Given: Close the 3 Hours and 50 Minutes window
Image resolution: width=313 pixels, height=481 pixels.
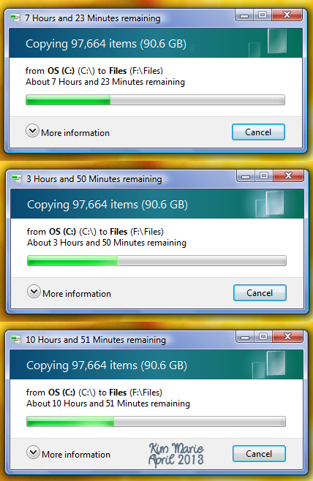Looking at the screenshot, I should [x=288, y=175].
